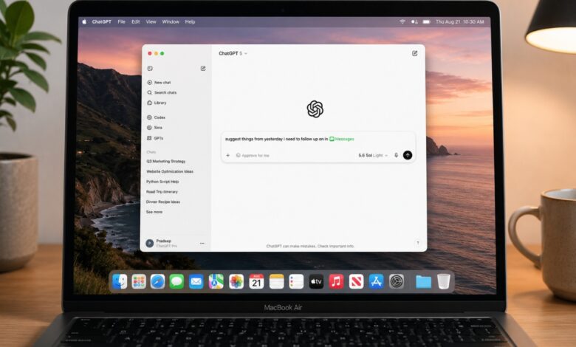Open News from the Dock
This screenshot has width=576, height=347.
pyautogui.click(x=357, y=281)
